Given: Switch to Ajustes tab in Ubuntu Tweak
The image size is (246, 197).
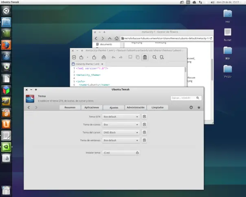Looking at the screenshot, I should click(x=114, y=107).
